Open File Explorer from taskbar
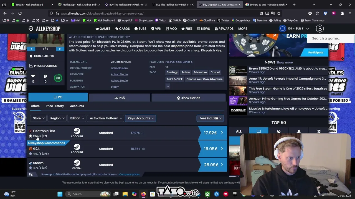The image size is (355, 199). click(x=125, y=194)
